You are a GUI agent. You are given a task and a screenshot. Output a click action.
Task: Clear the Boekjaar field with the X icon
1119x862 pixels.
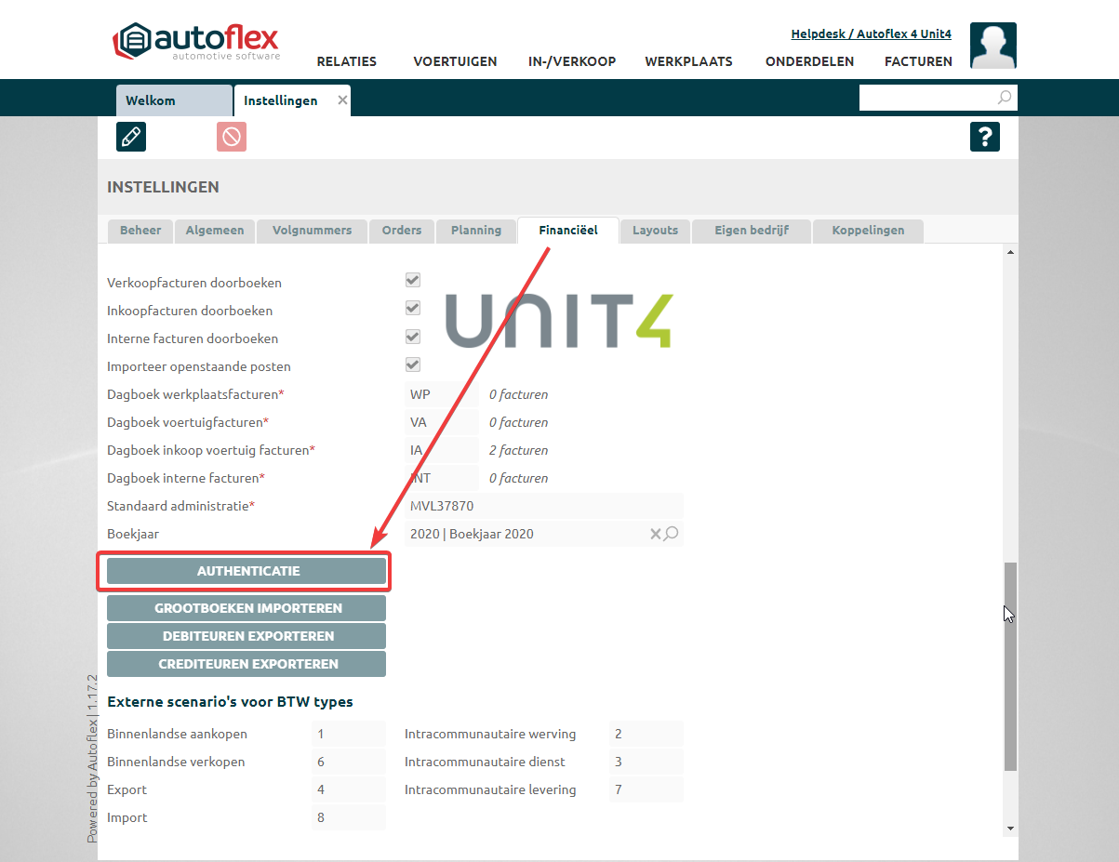[x=655, y=534]
